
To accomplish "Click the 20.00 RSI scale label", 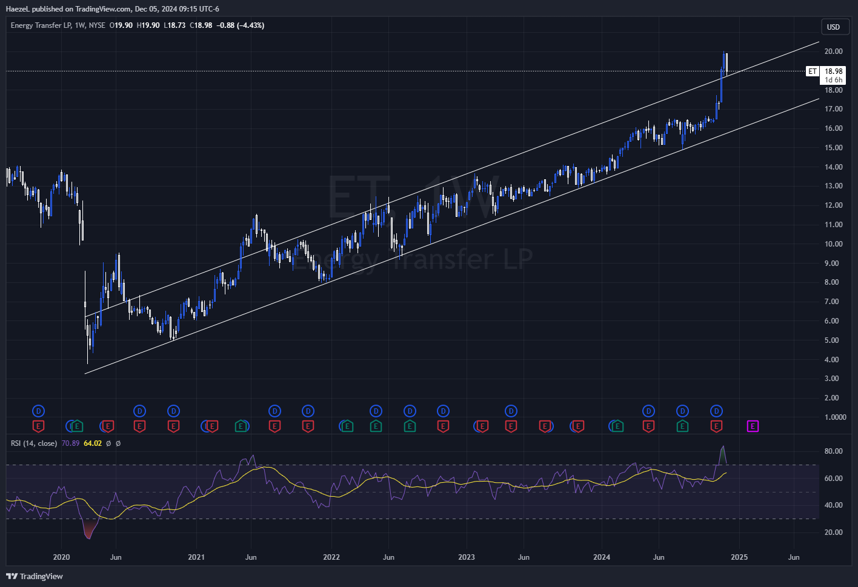I will (833, 532).
